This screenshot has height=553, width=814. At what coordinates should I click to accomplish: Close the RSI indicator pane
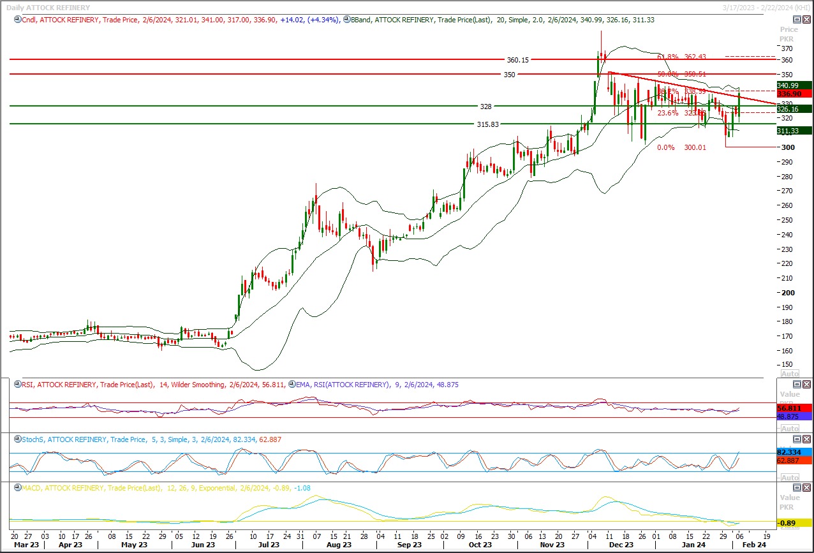click(x=806, y=385)
